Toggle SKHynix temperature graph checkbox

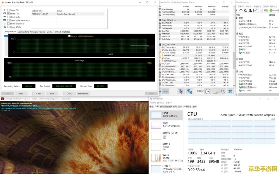click(69, 36)
